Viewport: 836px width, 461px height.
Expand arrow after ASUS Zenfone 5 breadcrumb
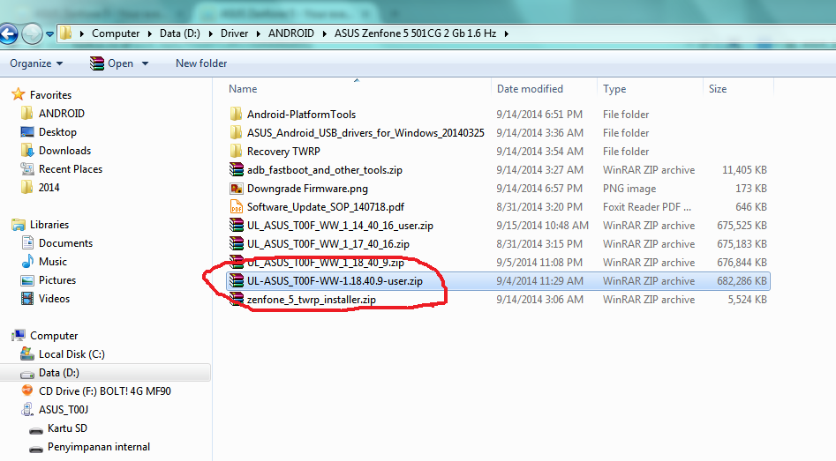[506, 33]
